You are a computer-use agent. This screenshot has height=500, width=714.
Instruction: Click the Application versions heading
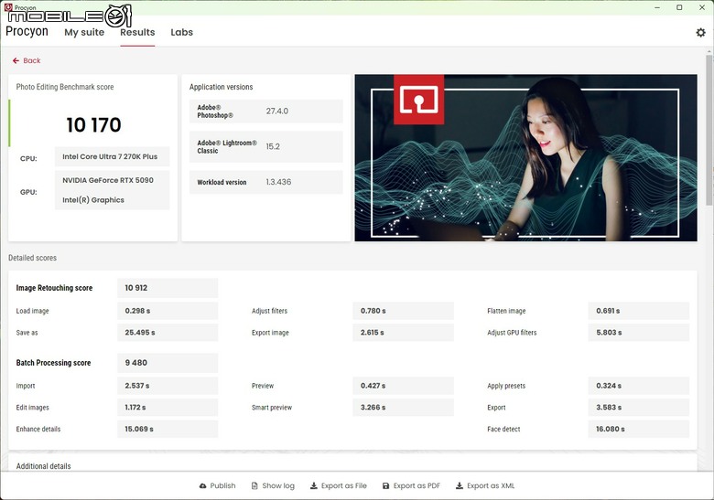[x=221, y=87]
